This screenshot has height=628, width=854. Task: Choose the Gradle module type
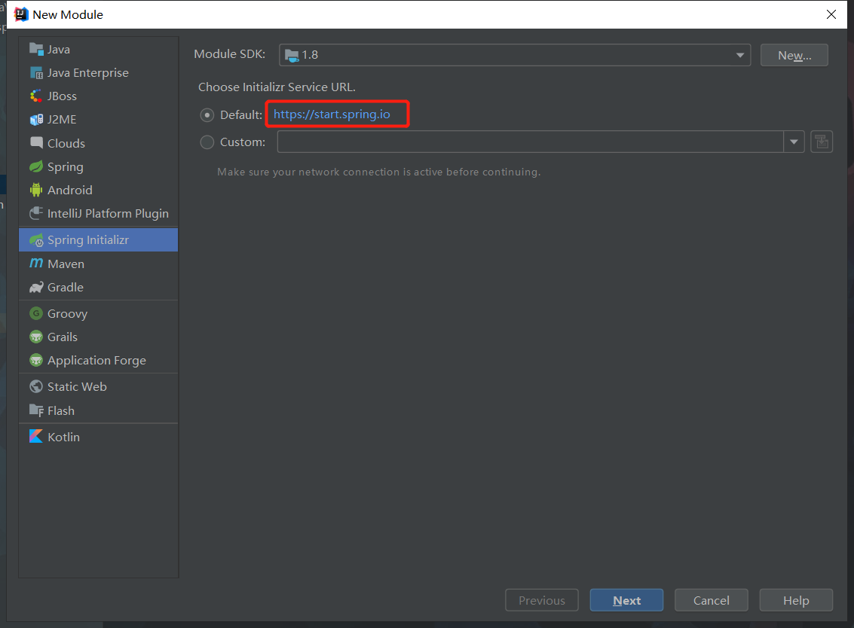(98, 288)
